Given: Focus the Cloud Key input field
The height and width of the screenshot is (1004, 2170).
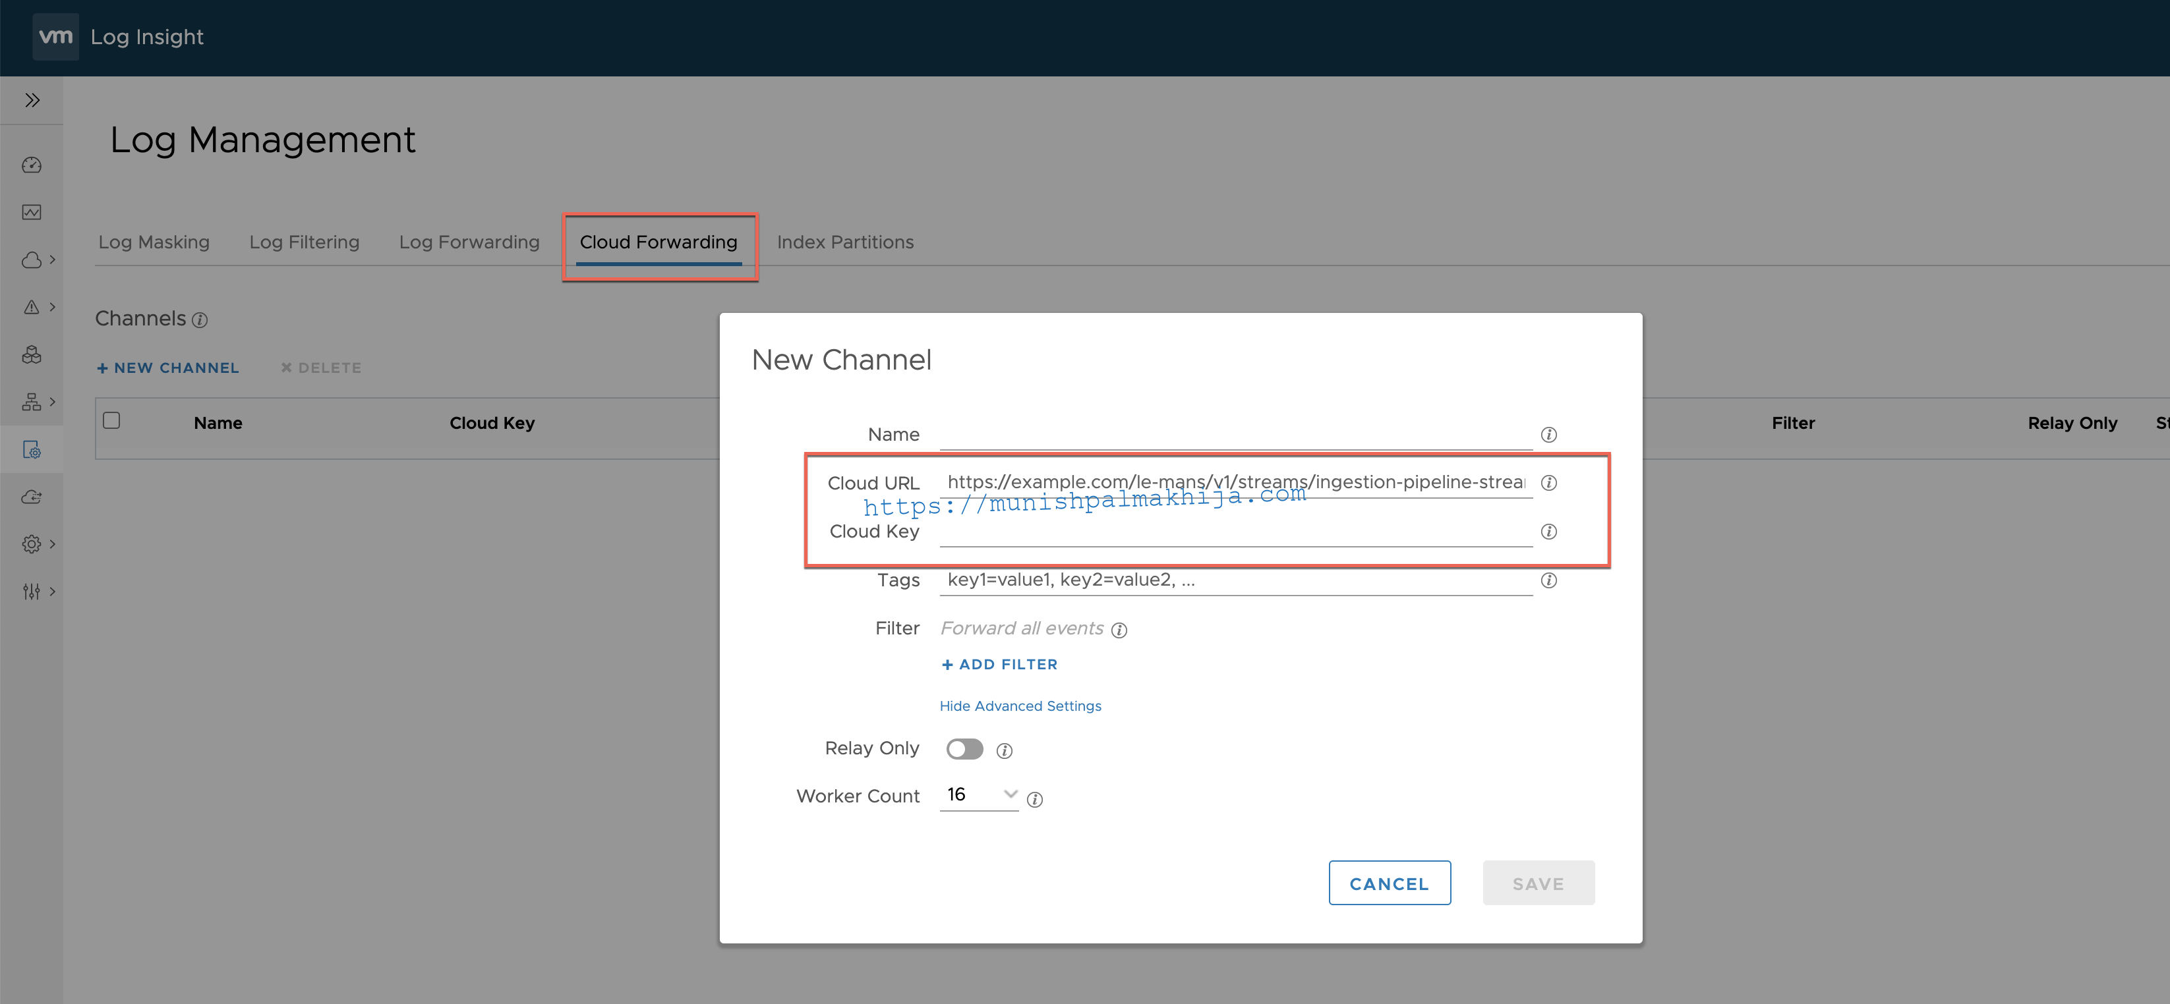Looking at the screenshot, I should (x=1236, y=531).
